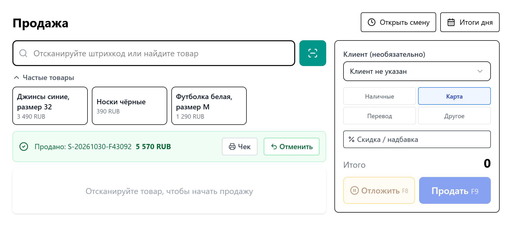Cancel the sale with Отменить

coord(291,147)
